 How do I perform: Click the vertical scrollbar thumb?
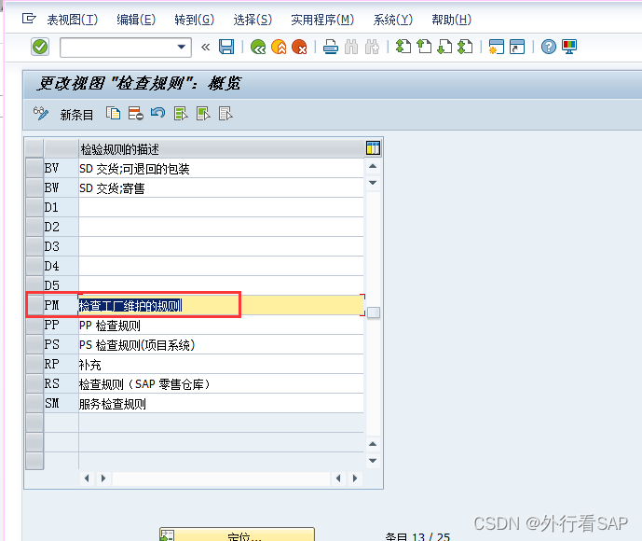pyautogui.click(x=374, y=312)
